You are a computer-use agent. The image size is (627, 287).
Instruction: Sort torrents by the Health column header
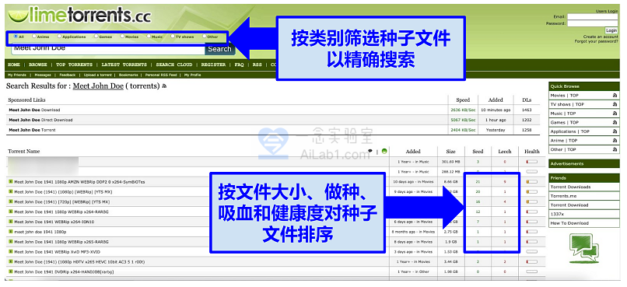[532, 152]
